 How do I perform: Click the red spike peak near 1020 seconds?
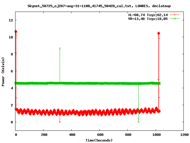[159, 33]
